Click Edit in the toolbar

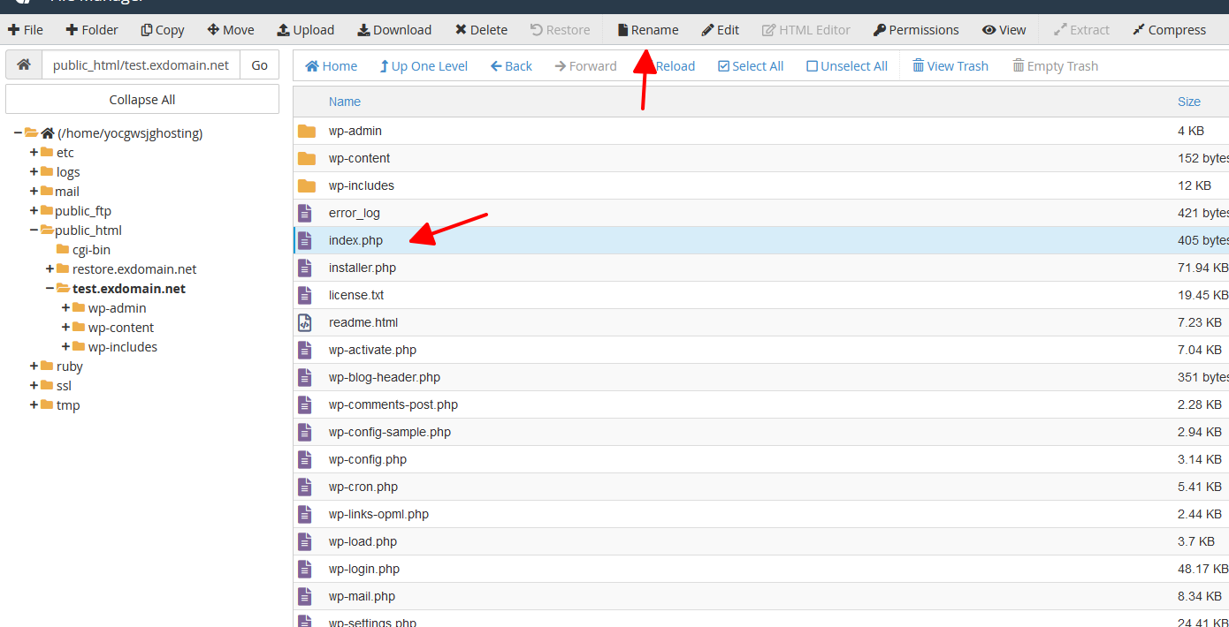tap(721, 30)
